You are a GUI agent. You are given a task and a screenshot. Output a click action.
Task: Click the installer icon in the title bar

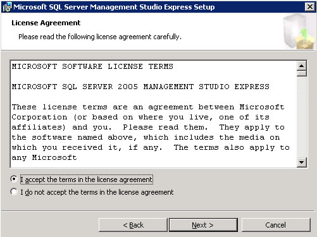[7, 7]
